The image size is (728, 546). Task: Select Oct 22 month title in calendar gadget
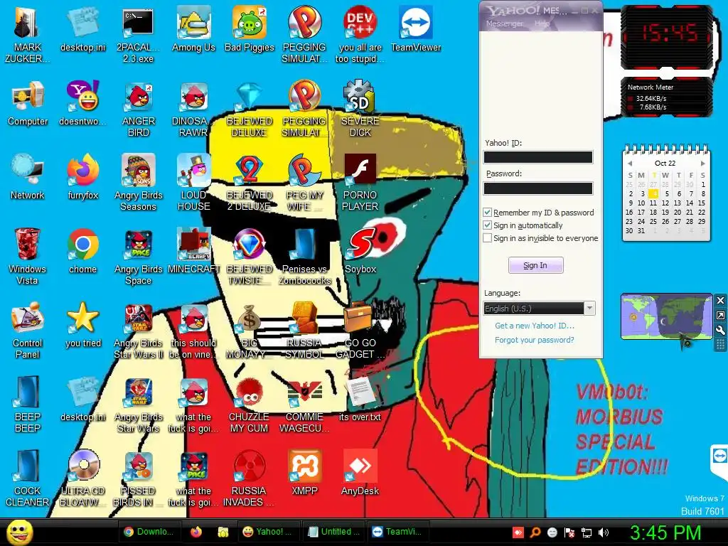coord(665,164)
